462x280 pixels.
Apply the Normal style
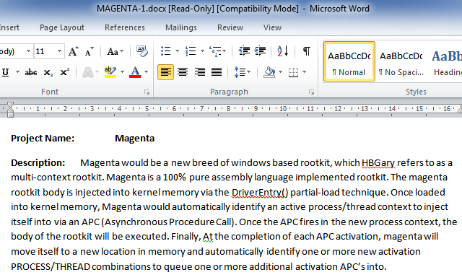(x=349, y=61)
